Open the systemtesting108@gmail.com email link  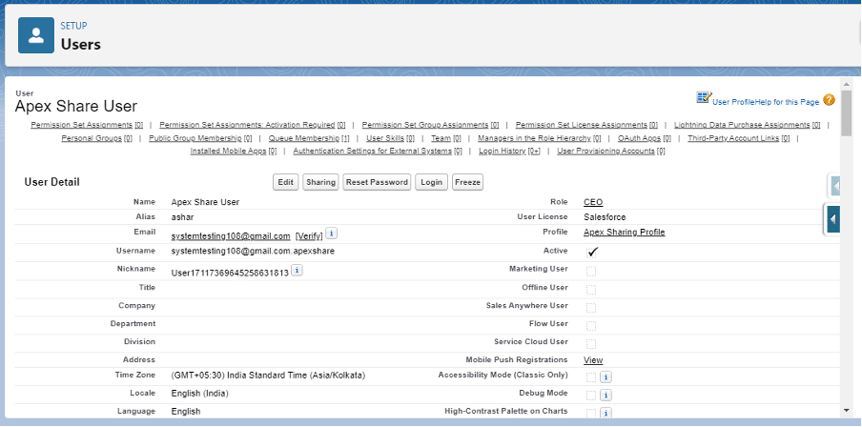pyautogui.click(x=231, y=236)
